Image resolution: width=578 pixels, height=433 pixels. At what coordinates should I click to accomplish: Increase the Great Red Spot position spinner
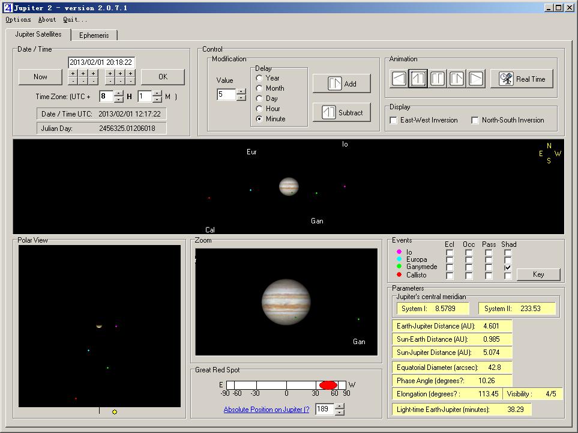coord(340,406)
